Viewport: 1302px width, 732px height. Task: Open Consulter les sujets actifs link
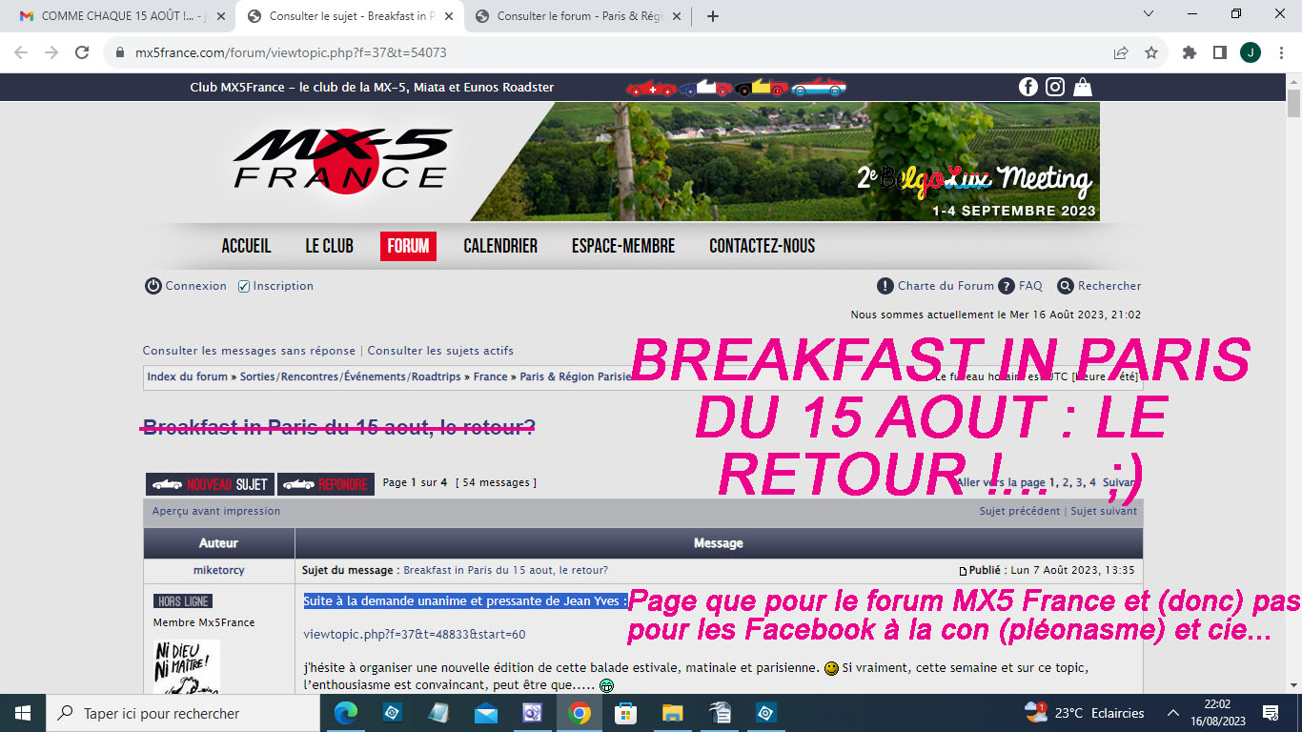click(x=440, y=351)
